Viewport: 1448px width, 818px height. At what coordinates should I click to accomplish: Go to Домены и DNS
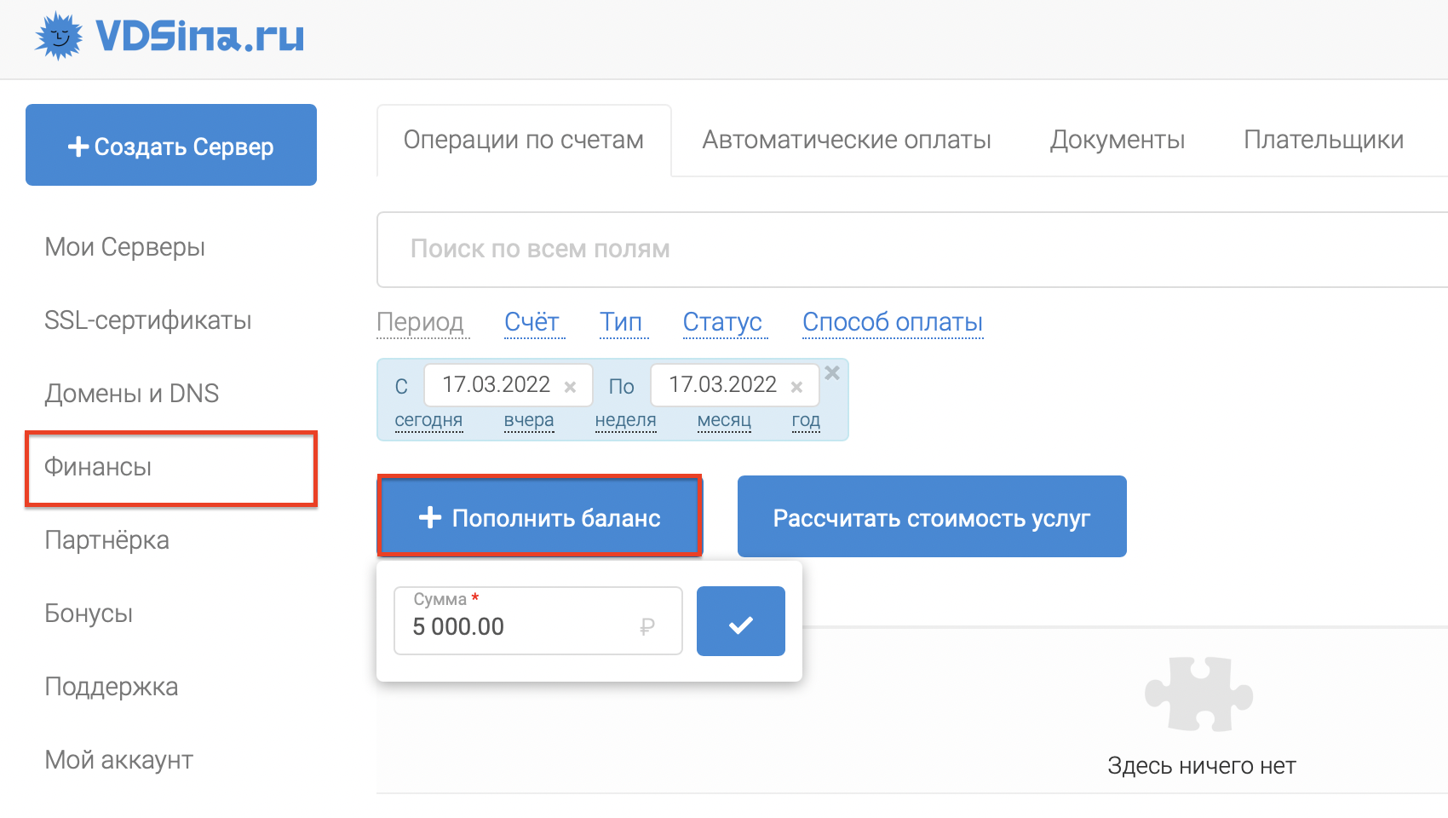132,394
